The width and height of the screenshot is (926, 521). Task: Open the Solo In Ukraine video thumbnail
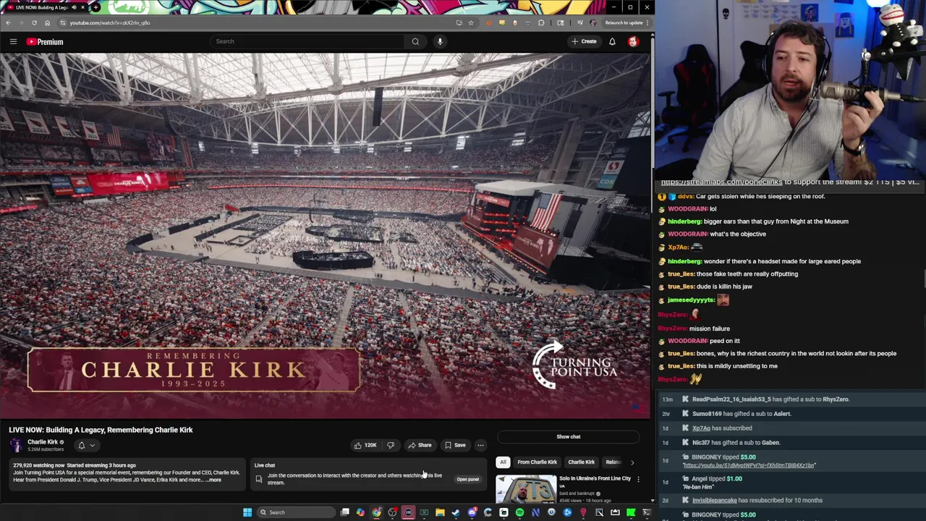(526, 488)
